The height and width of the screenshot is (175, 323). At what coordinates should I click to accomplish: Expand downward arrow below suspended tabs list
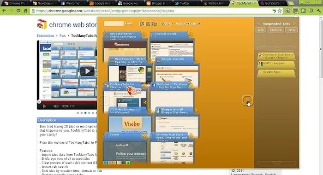pyautogui.click(x=276, y=163)
